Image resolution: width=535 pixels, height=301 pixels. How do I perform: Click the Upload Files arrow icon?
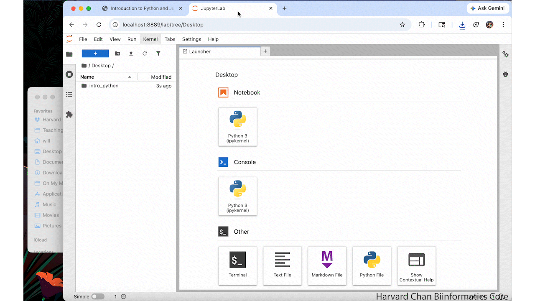click(131, 54)
